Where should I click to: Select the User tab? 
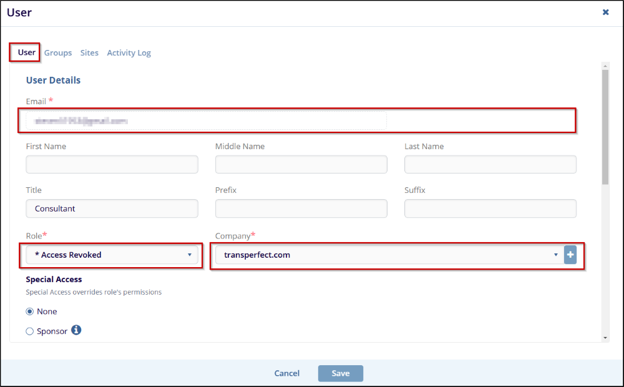point(26,52)
